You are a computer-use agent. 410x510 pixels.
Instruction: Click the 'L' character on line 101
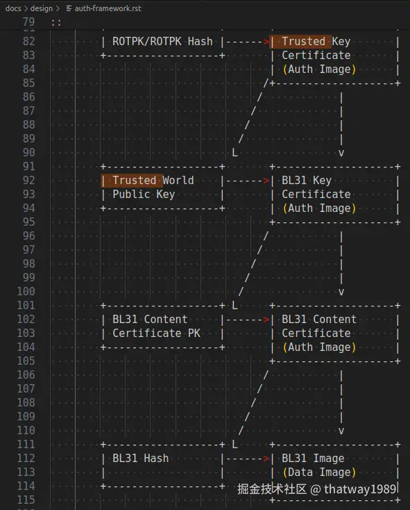(234, 306)
